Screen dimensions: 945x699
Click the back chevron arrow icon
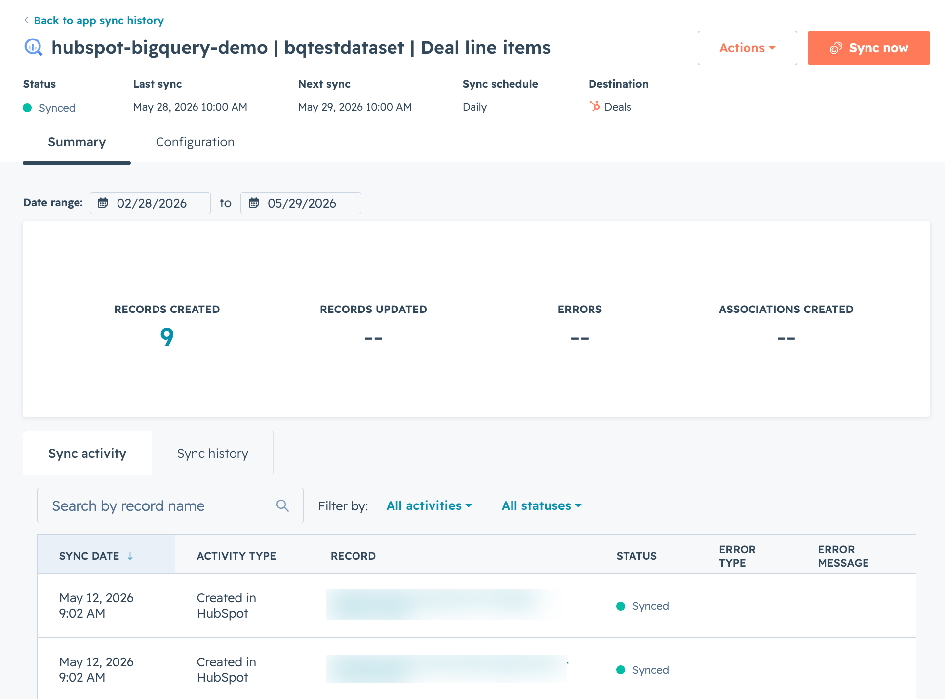(x=26, y=20)
